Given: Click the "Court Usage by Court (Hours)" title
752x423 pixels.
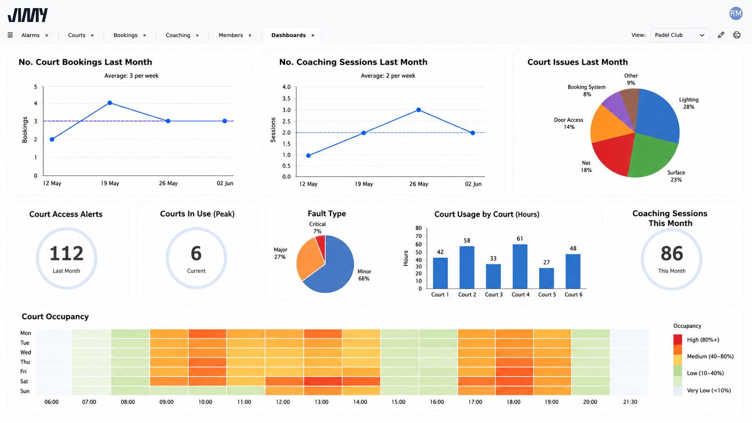Looking at the screenshot, I should [487, 214].
